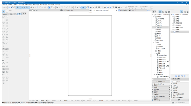Click the Redo arrow in toolbar
Viewport: 191px width, 106px height.
6,7
